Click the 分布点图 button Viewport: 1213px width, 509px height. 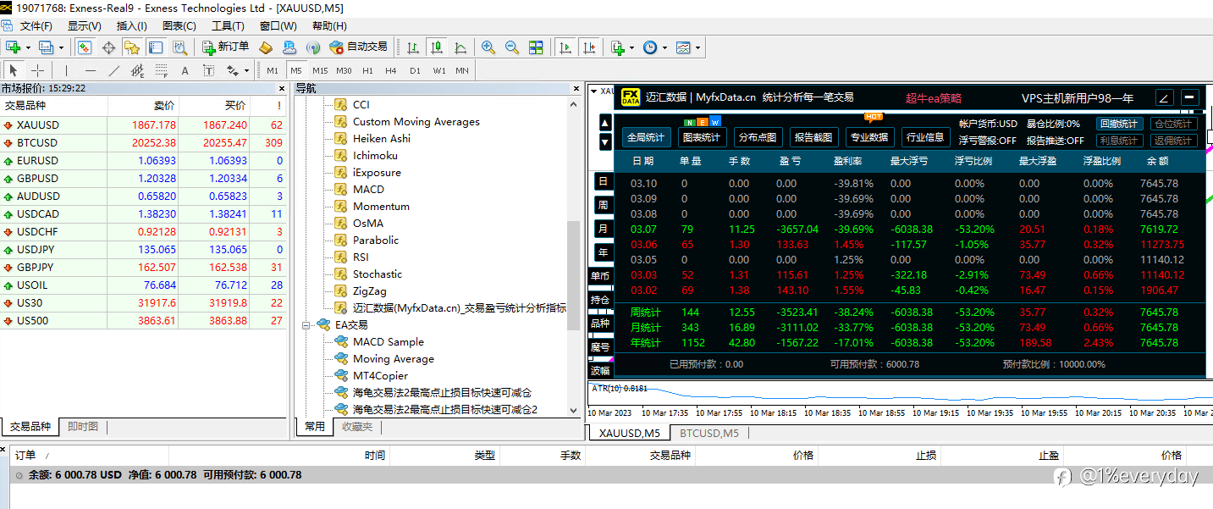tap(757, 137)
